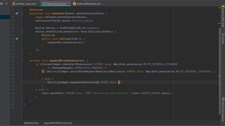Image resolution: width=225 pixels, height=126 pixels.
Task: Click the red error indicator above scrollbar
Action: click(x=219, y=8)
